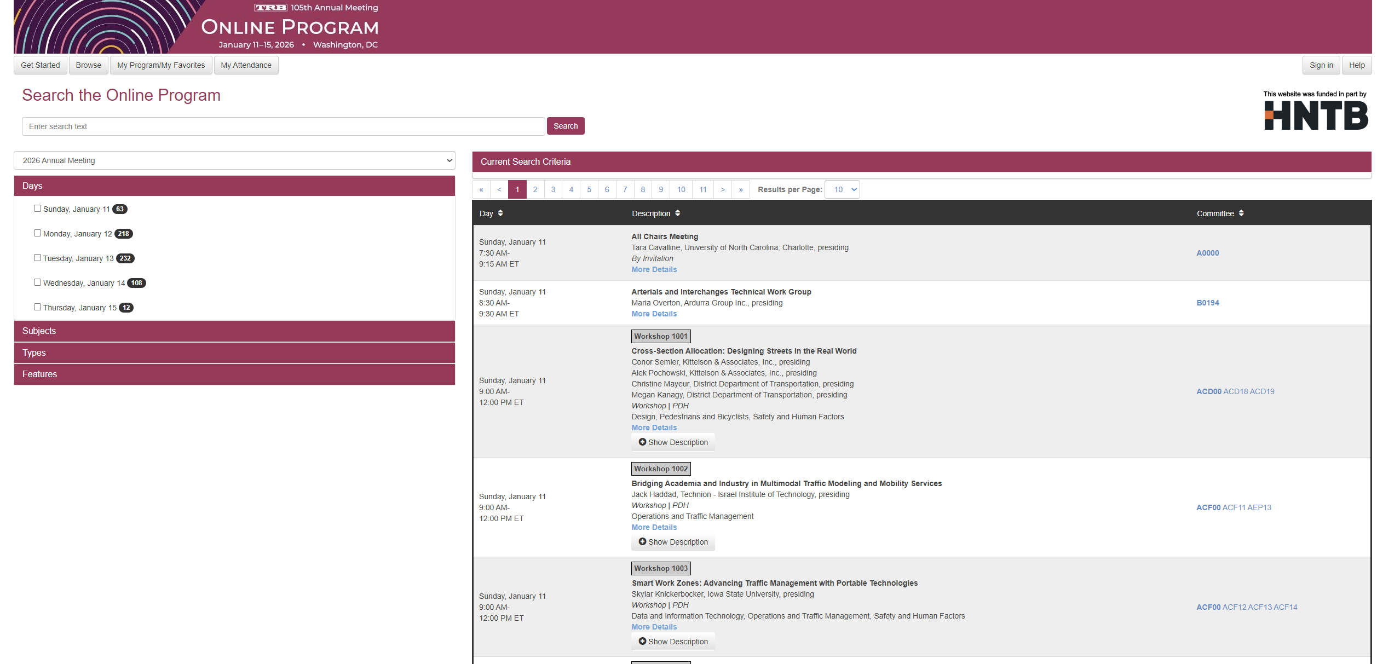This screenshot has width=1383, height=664.
Task: Expand the Subjects filter section
Action: pos(234,331)
